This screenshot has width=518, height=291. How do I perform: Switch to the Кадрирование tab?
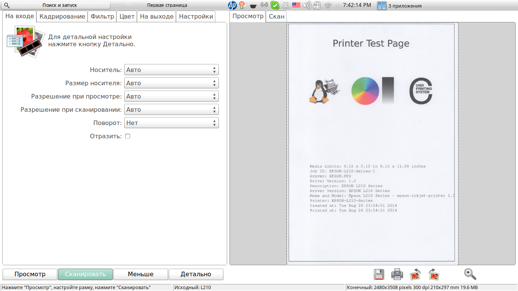coord(62,16)
